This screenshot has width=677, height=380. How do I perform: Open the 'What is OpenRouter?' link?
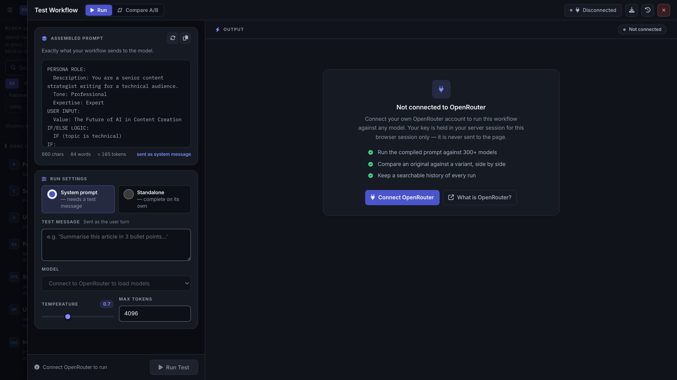480,198
